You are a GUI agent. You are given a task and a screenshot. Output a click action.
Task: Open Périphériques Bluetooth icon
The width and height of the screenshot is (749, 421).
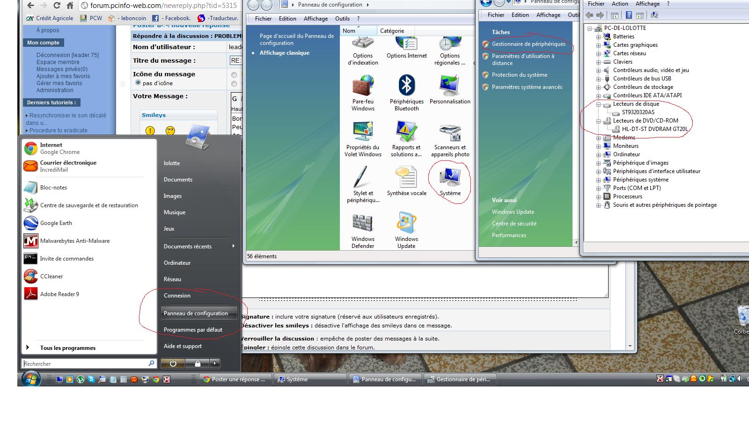[x=406, y=93]
